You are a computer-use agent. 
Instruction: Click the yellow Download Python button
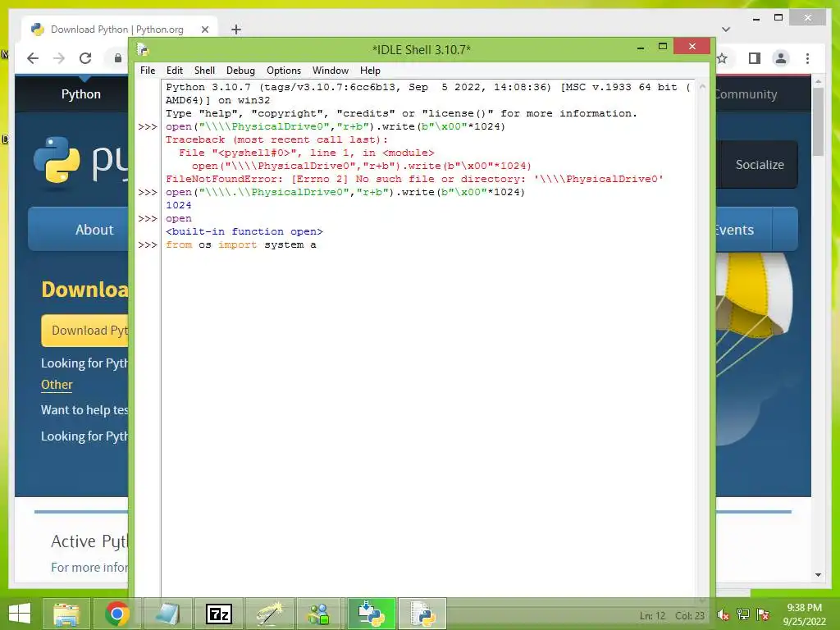tap(85, 331)
